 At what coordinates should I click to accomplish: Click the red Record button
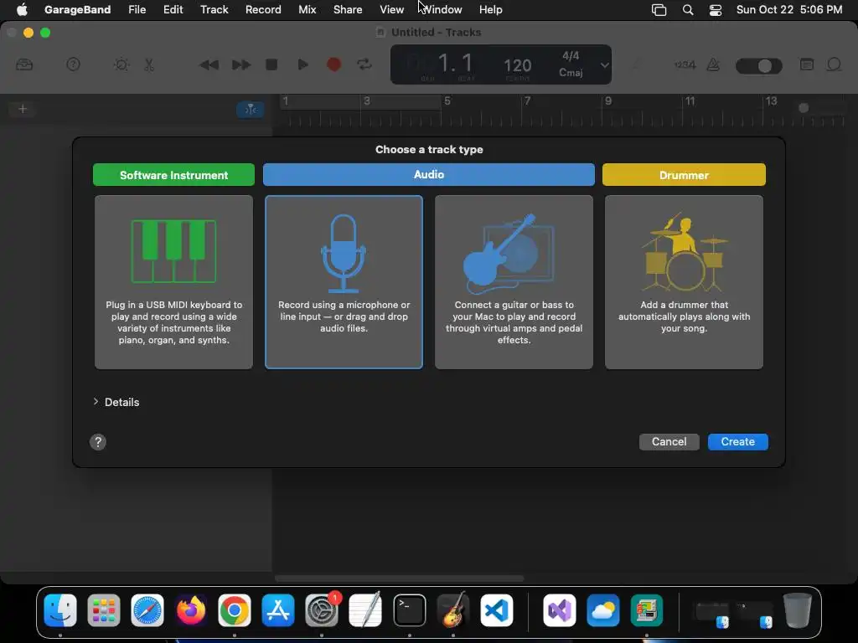click(333, 64)
